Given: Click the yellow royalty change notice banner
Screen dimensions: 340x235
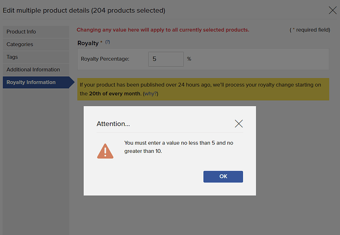Looking at the screenshot, I should (x=203, y=89).
